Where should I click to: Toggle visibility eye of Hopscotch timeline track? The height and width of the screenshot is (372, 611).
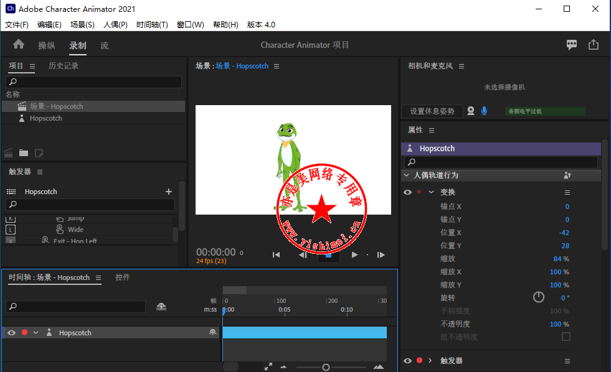(x=12, y=333)
